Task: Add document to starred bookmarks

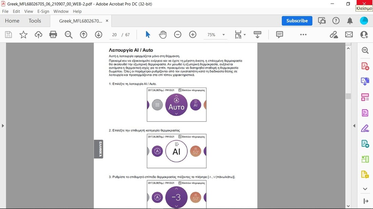Action: 23,34
